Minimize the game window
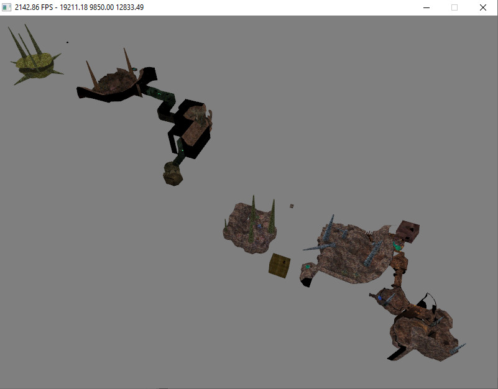This screenshot has height=389, width=498. click(x=427, y=7)
